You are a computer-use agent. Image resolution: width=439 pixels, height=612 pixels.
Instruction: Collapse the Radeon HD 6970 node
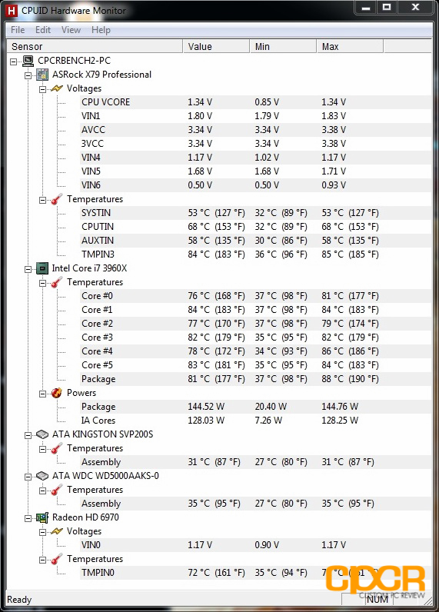[28, 518]
